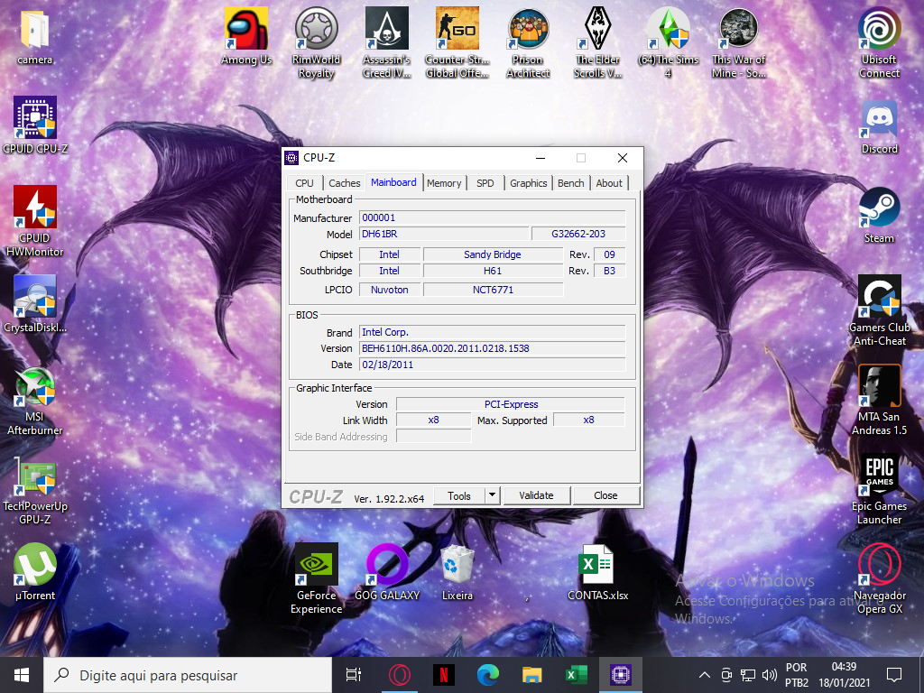924x693 pixels.
Task: Launch MTA San Andreas 1.5 shortcut
Action: pyautogui.click(x=879, y=400)
